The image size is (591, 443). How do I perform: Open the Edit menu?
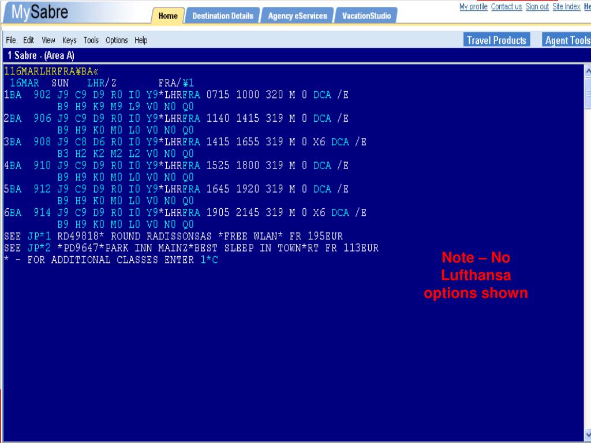pos(29,40)
